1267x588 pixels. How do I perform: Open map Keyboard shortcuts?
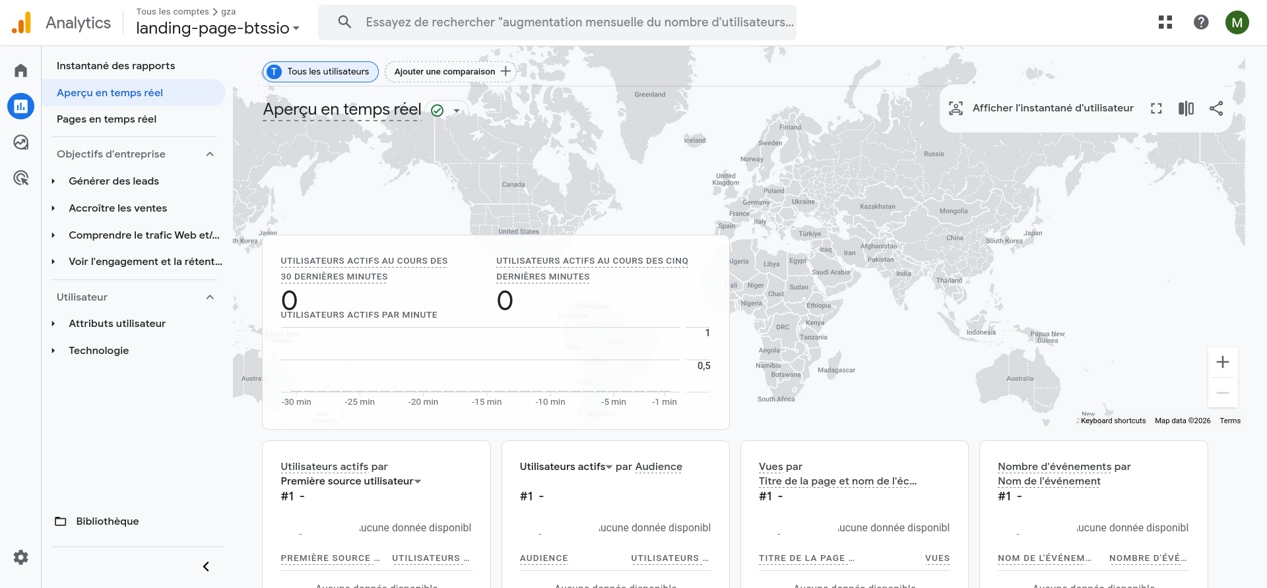pyautogui.click(x=1113, y=421)
